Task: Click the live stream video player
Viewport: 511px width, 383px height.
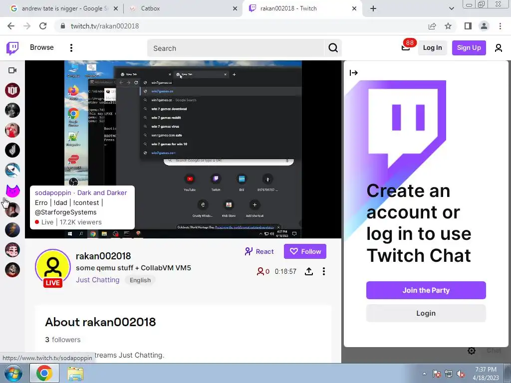Action: click(183, 149)
